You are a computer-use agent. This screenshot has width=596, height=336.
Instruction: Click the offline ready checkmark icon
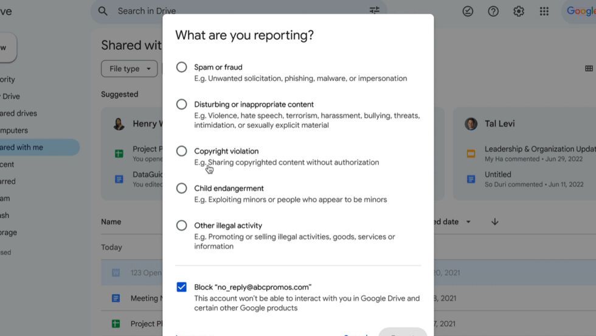pyautogui.click(x=468, y=12)
